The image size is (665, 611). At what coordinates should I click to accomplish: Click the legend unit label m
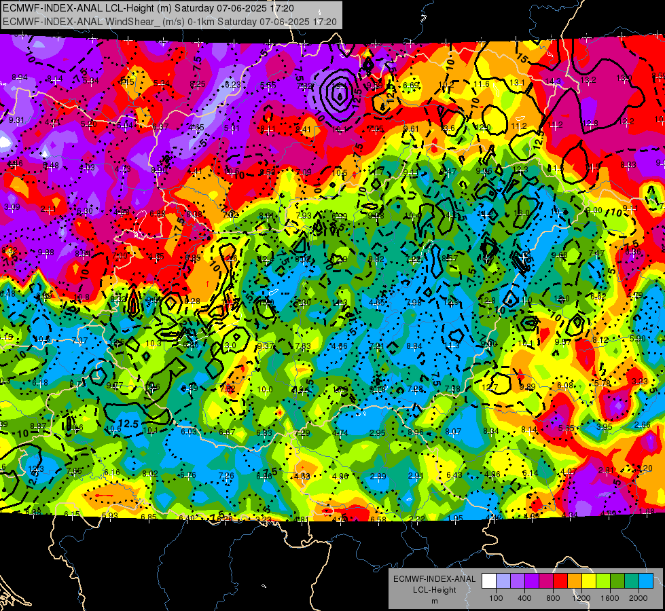(x=434, y=601)
